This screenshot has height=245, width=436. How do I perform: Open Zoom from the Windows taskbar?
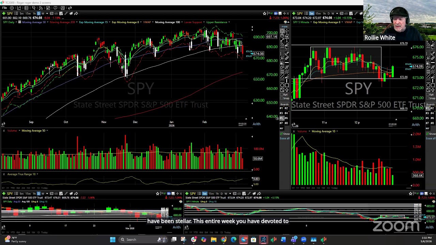pyautogui.click(x=303, y=240)
